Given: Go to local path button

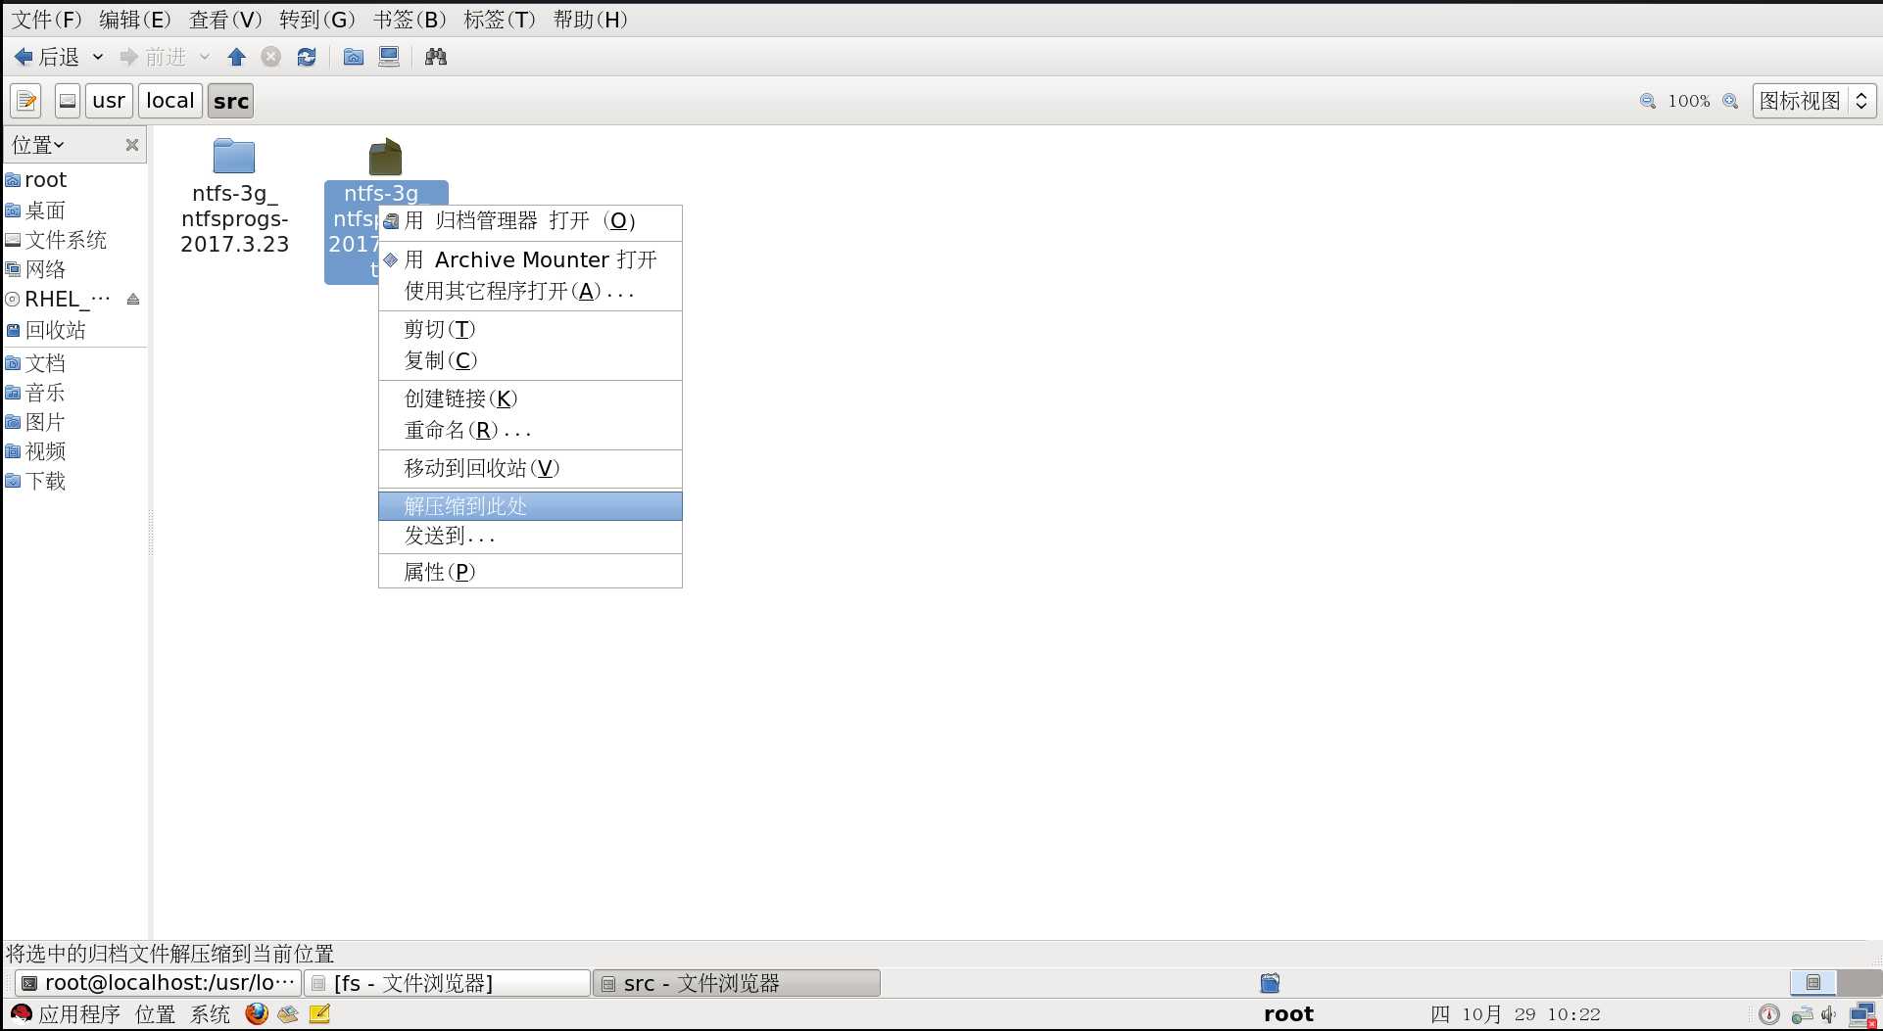Looking at the screenshot, I should click(x=170, y=101).
